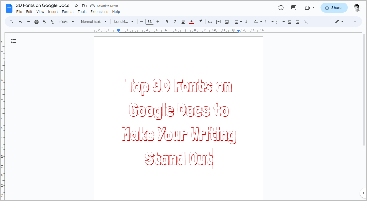Open the Tools menu

pyautogui.click(x=82, y=12)
